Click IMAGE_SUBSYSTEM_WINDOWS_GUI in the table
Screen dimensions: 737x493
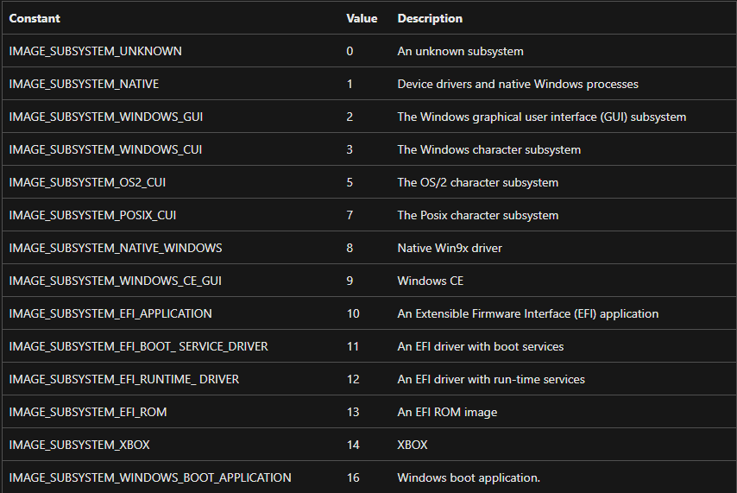(106, 117)
